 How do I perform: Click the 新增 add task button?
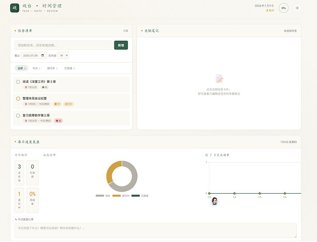[x=121, y=45]
